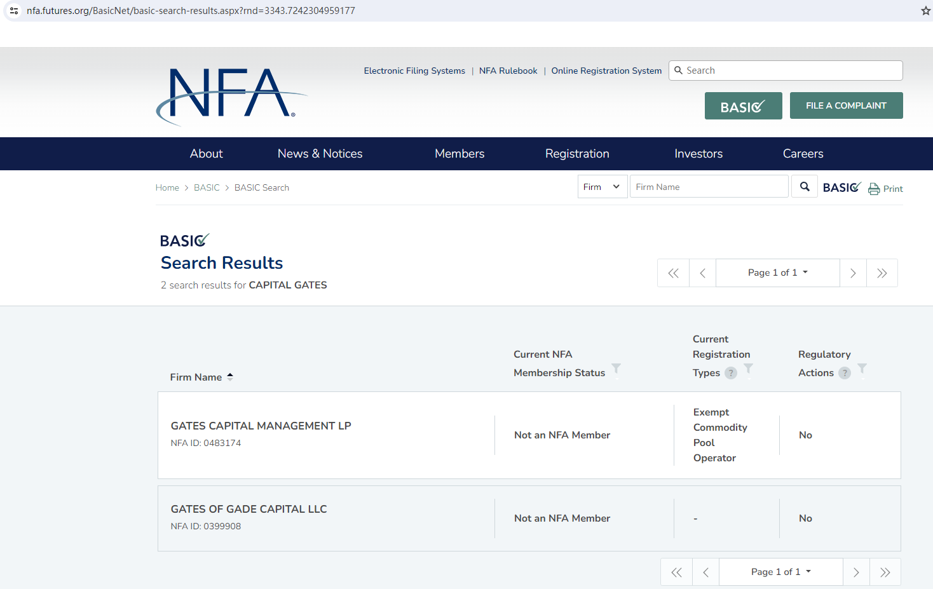933x589 pixels.
Task: Click the firm search magnifier button
Action: click(x=805, y=187)
